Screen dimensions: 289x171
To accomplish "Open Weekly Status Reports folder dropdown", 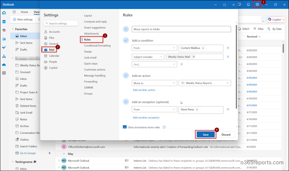I will click(205, 83).
